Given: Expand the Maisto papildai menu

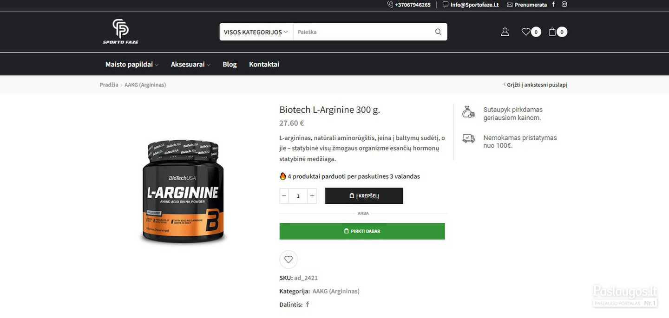Looking at the screenshot, I should tap(132, 65).
